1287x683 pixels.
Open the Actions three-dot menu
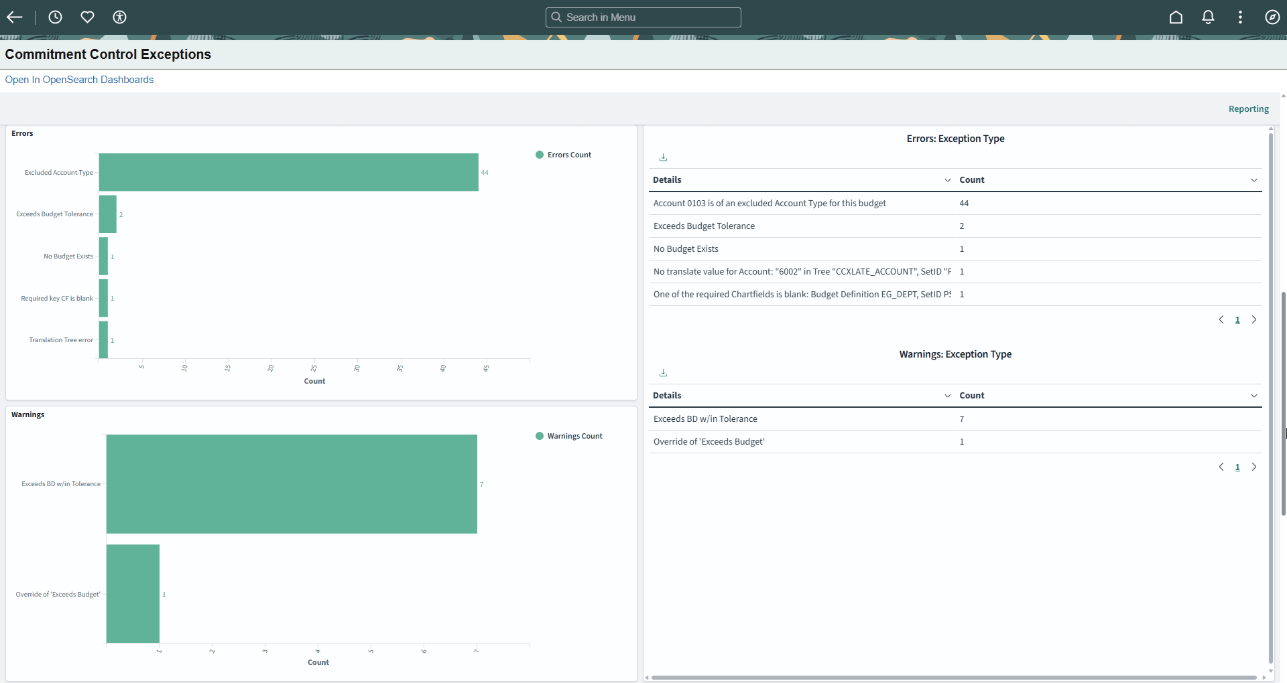[1240, 17]
